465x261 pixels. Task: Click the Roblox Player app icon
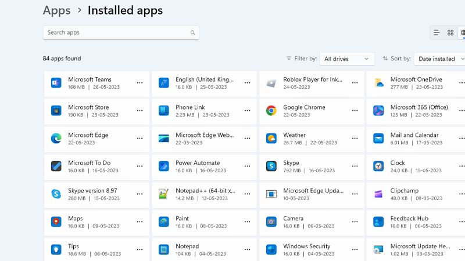click(271, 83)
